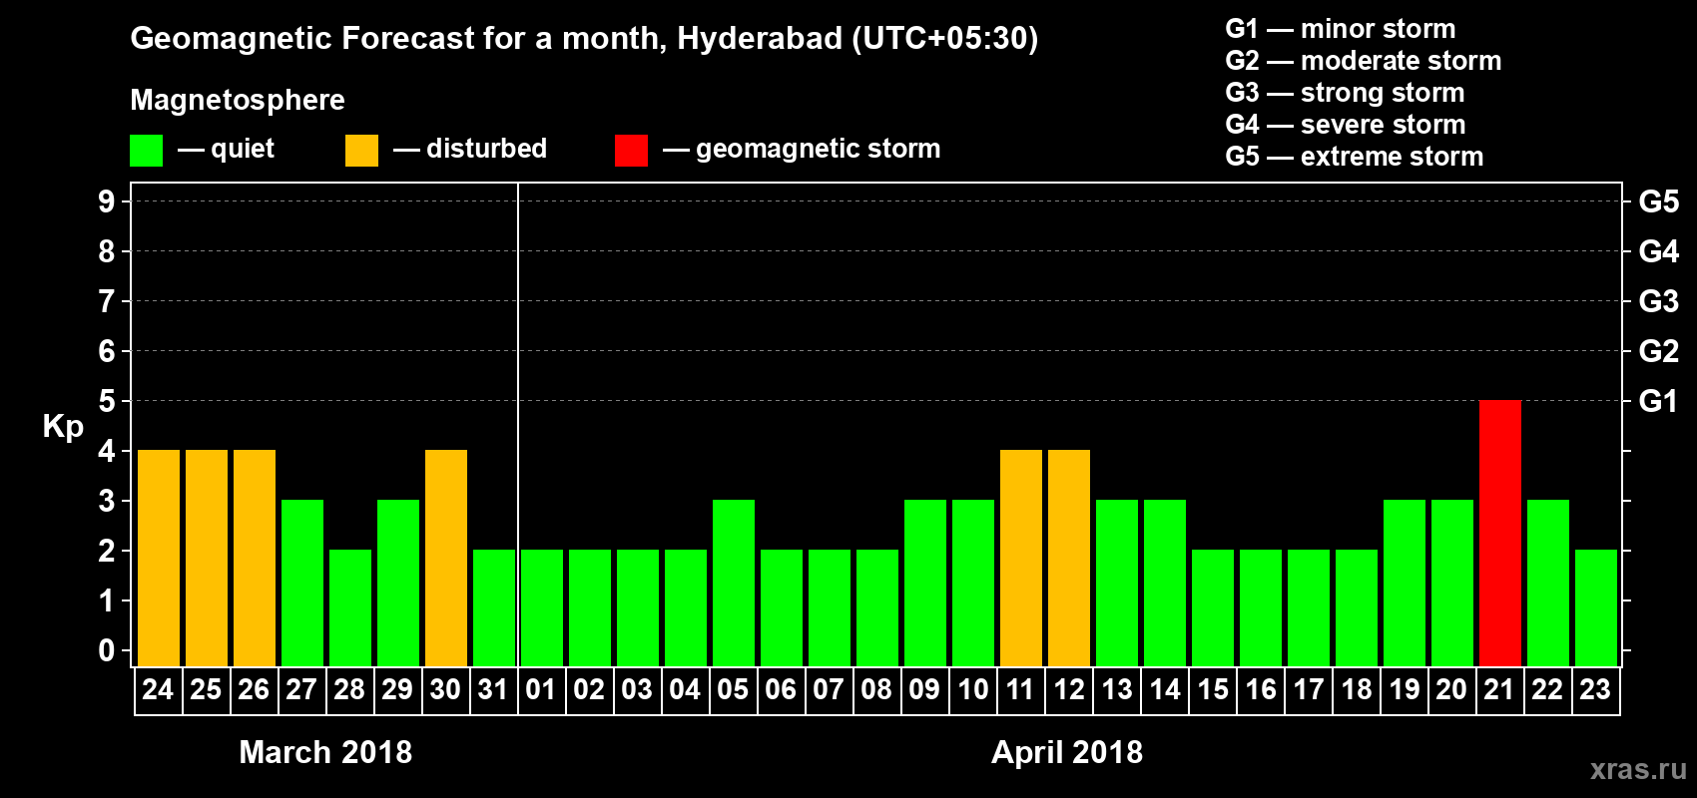1697x798 pixels.
Task: Click the date label 14
Action: (x=1164, y=689)
